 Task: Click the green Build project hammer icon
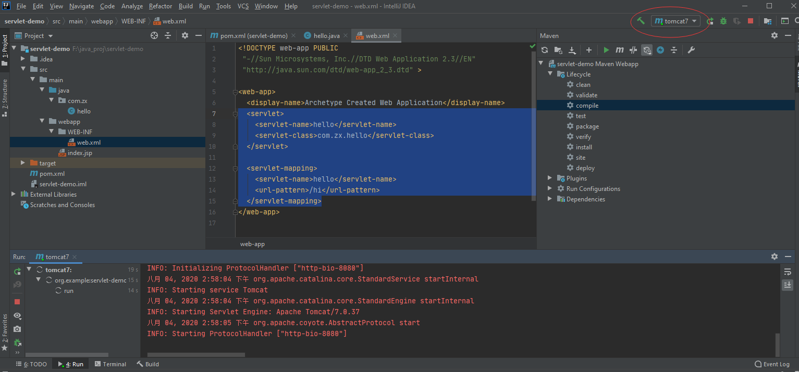pos(641,21)
